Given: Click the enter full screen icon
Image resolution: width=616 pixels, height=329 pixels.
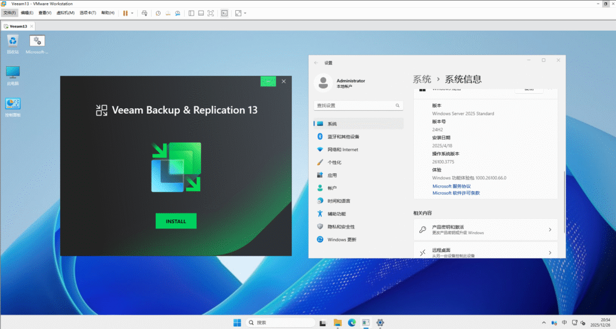Looking at the screenshot, I should [211, 13].
